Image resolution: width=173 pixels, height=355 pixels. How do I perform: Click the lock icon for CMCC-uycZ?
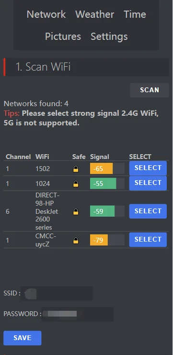click(76, 241)
